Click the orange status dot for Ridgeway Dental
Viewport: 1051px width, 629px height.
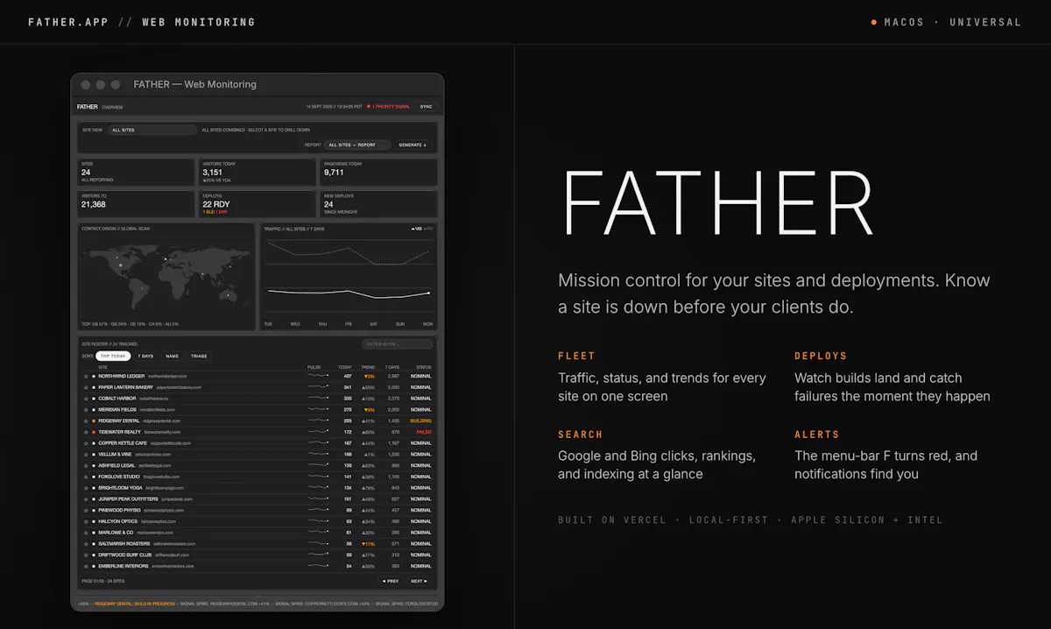[x=94, y=421]
